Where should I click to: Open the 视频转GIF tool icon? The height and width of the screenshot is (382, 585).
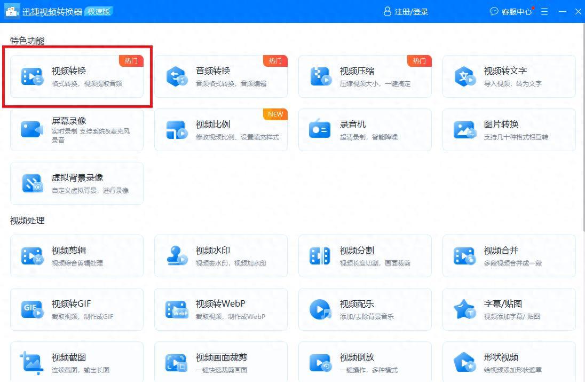(32, 309)
